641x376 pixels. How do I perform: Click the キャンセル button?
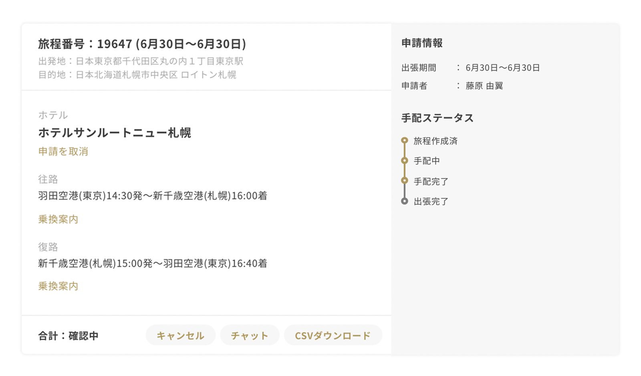click(180, 335)
